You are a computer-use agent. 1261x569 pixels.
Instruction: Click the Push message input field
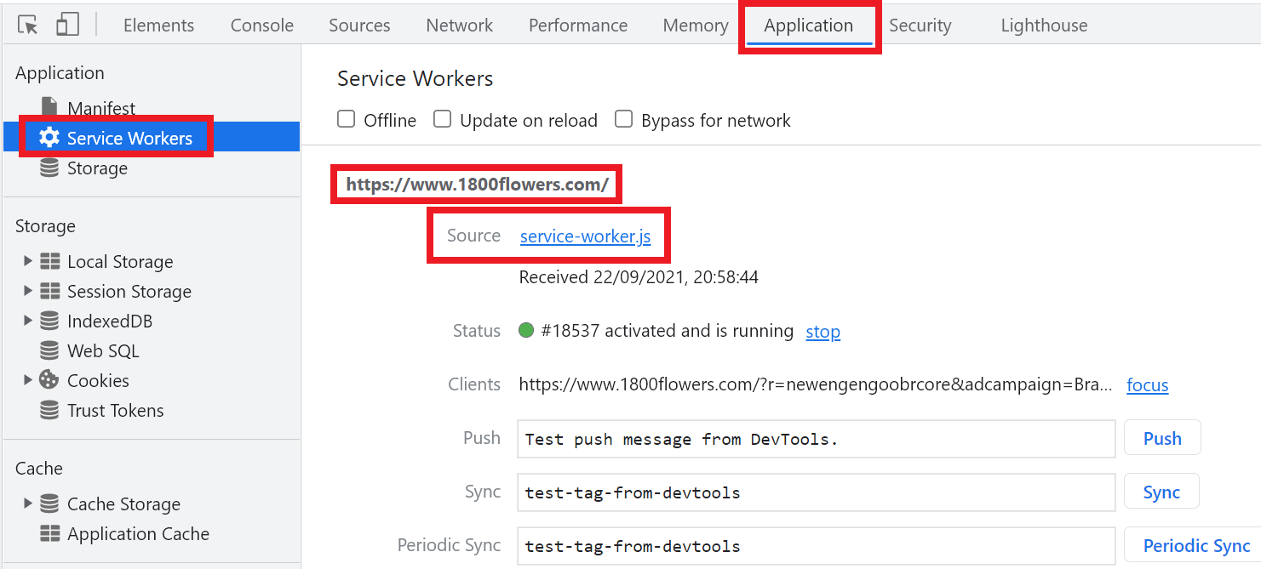tap(817, 438)
